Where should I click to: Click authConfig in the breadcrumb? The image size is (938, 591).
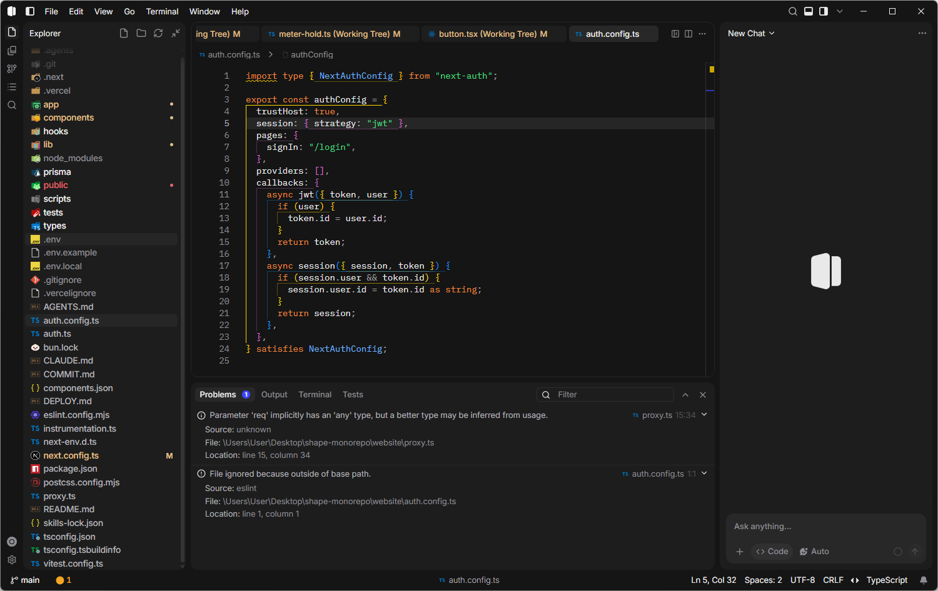tap(312, 54)
